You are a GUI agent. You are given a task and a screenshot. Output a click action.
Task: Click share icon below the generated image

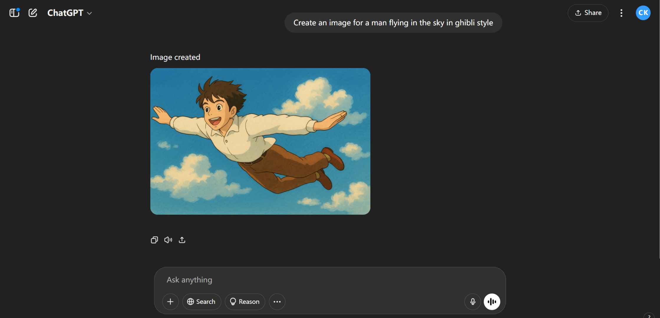[x=182, y=240]
